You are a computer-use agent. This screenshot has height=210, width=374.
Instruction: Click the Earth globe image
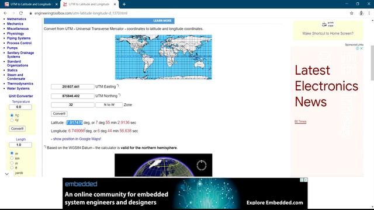click(x=164, y=165)
